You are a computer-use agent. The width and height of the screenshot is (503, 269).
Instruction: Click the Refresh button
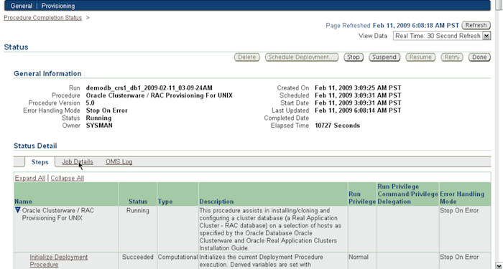click(476, 25)
